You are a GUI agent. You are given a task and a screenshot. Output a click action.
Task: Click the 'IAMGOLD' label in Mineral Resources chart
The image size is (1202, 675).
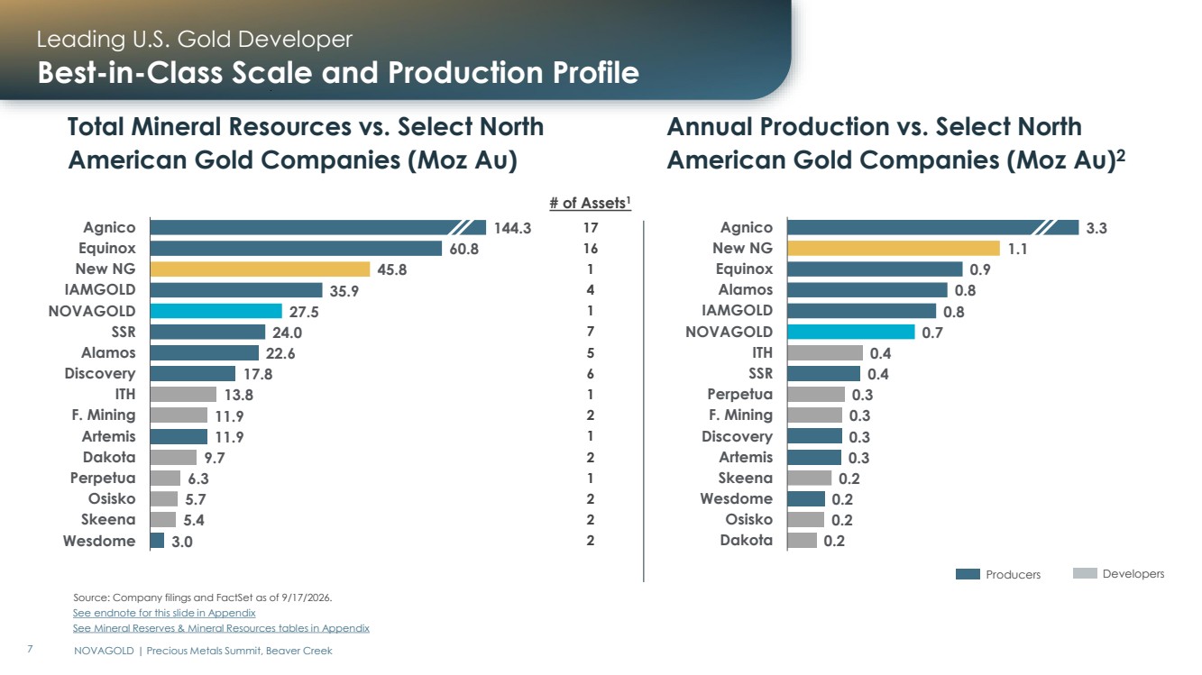[102, 289]
